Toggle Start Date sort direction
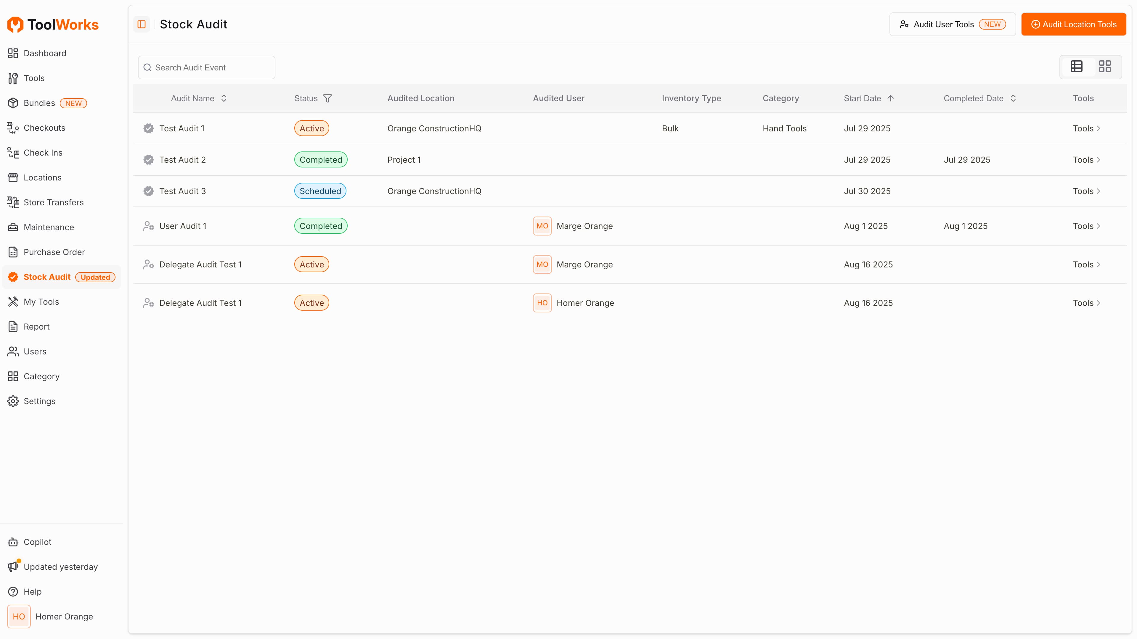 (890, 98)
